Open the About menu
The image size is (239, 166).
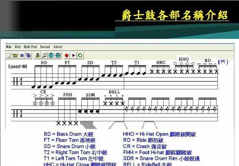tap(58, 47)
